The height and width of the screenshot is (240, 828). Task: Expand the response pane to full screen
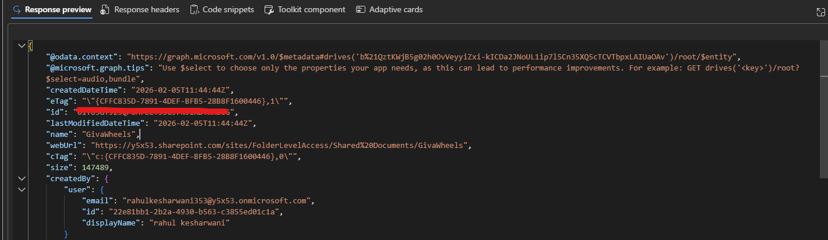click(x=820, y=12)
